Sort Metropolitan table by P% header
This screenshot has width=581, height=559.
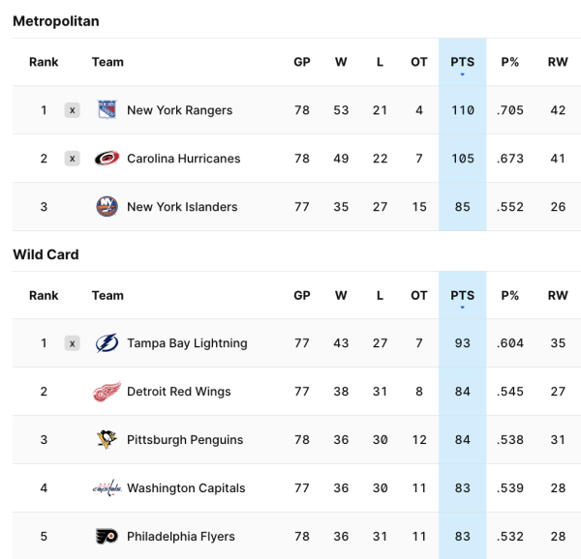tap(510, 62)
